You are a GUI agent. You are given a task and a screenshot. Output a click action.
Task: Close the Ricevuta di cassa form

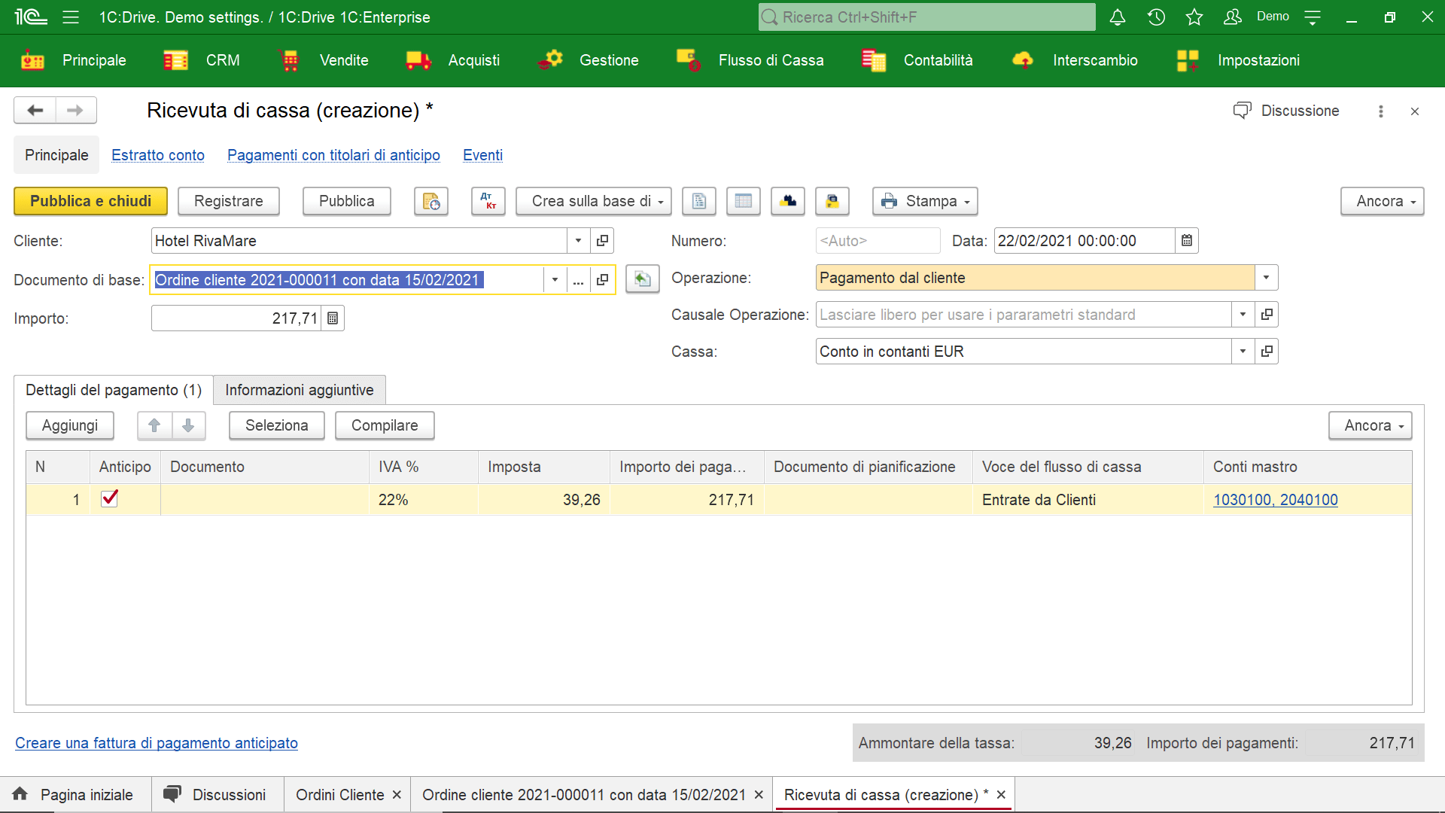tap(1415, 111)
